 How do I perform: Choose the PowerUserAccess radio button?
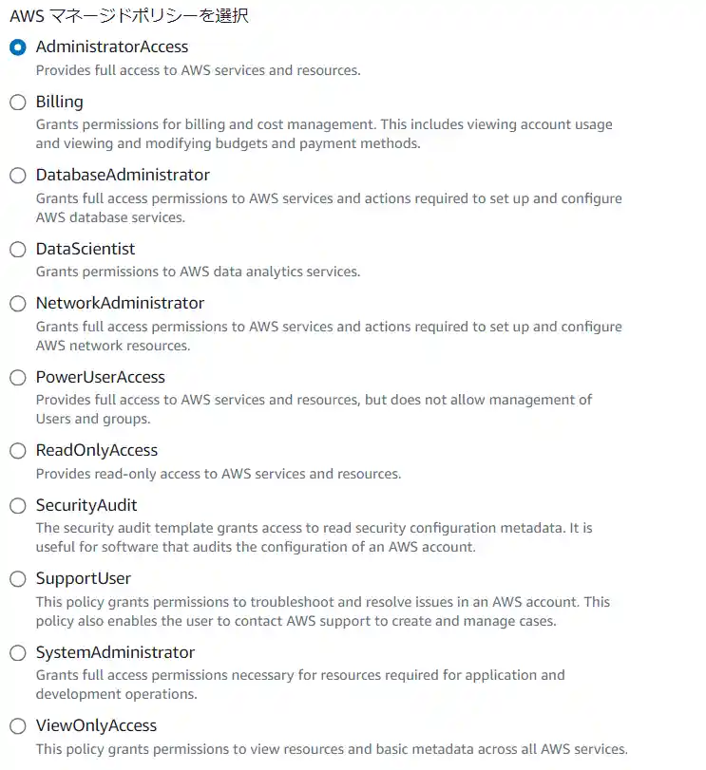coord(18,378)
